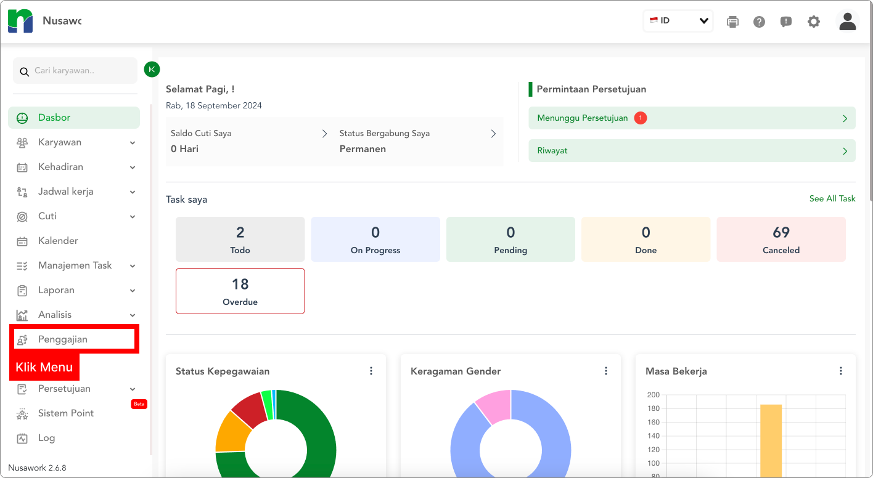
Task: Open the ID language dropdown
Action: pos(678,21)
